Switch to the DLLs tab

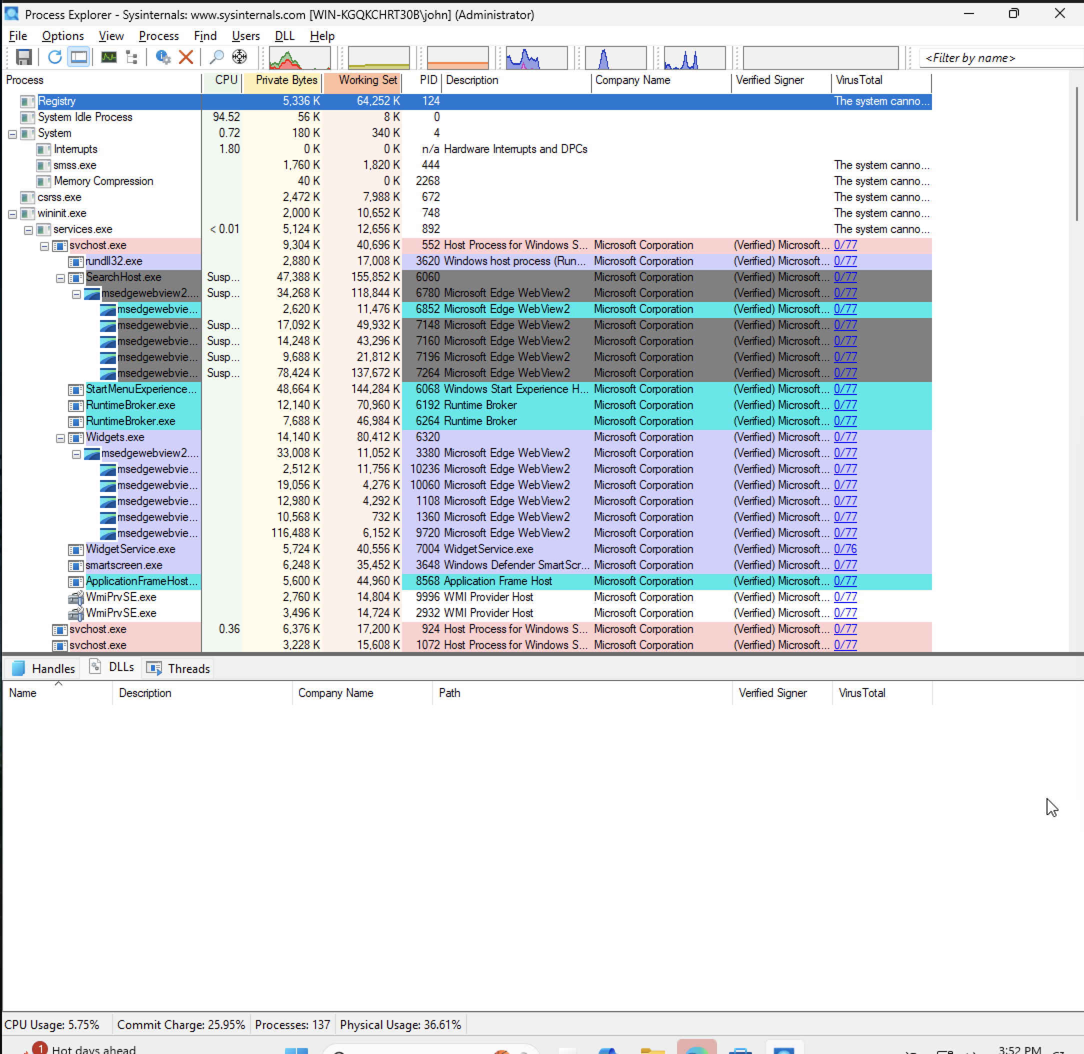(x=112, y=667)
